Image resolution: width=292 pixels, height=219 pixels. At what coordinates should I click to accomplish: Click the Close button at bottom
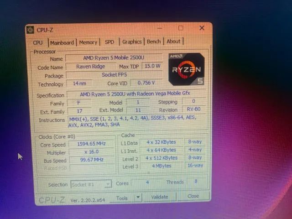point(193,196)
